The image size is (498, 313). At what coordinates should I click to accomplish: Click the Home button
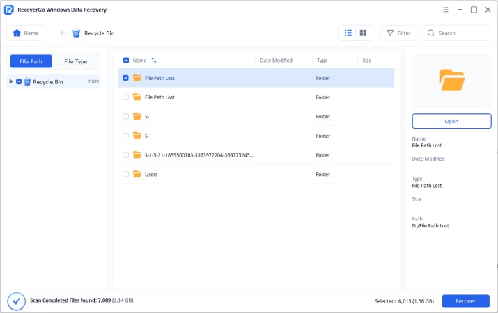(x=26, y=33)
